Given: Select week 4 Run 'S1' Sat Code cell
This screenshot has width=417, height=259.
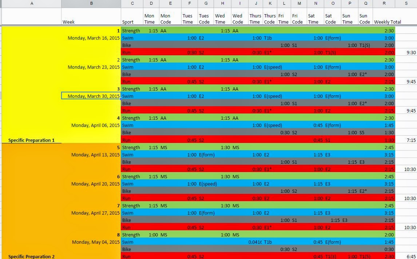Looking at the screenshot, I should (x=333, y=140).
